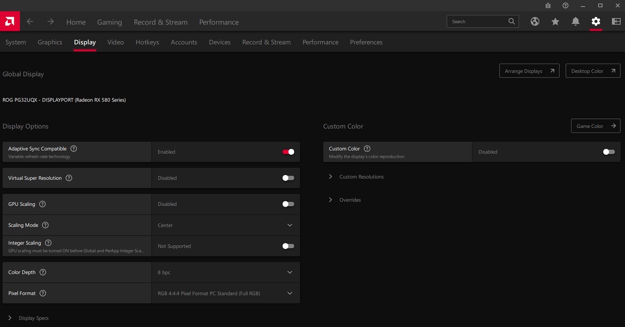The width and height of the screenshot is (625, 327).
Task: Open the web browser globe icon
Action: click(x=535, y=22)
